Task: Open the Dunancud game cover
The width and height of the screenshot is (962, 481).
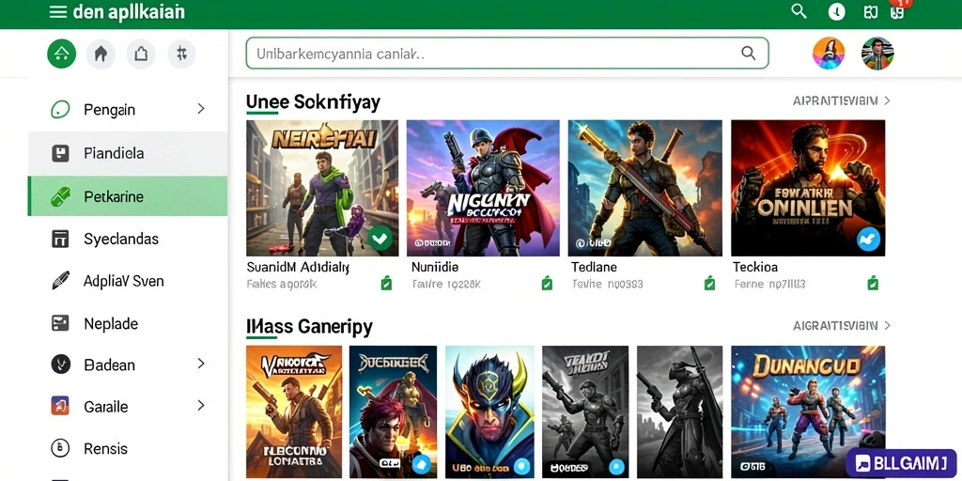Action: [808, 411]
